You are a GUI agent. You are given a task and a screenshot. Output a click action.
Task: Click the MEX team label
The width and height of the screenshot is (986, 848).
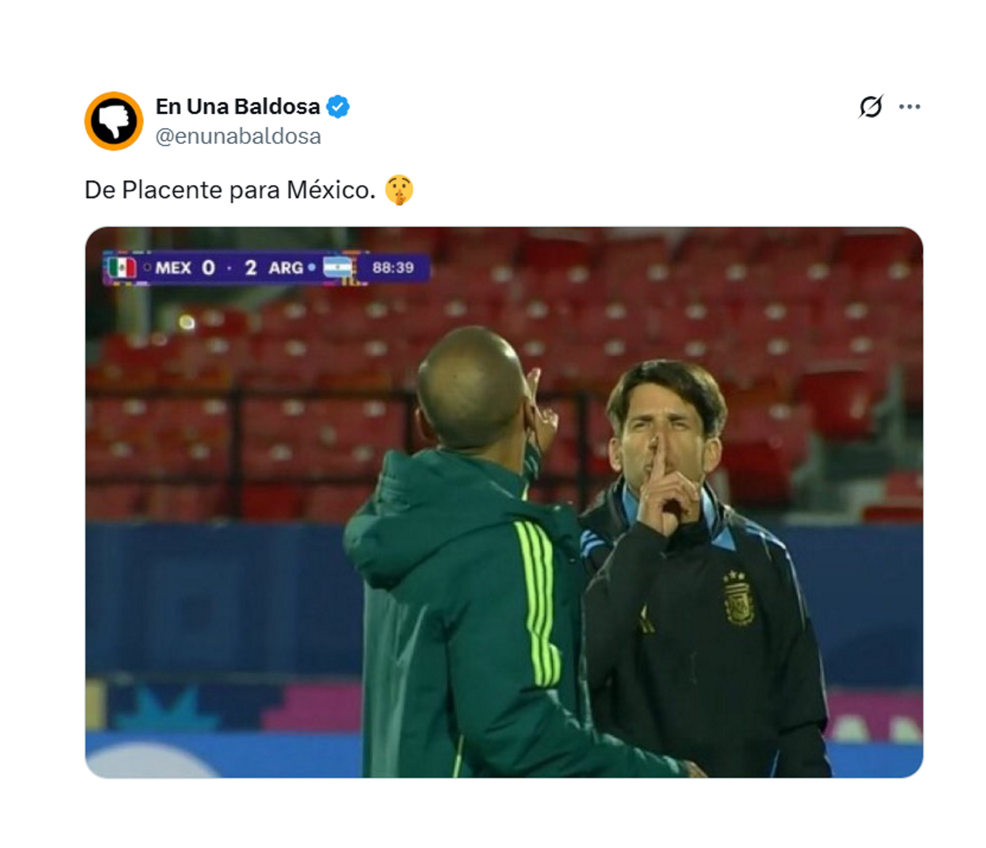click(x=173, y=268)
